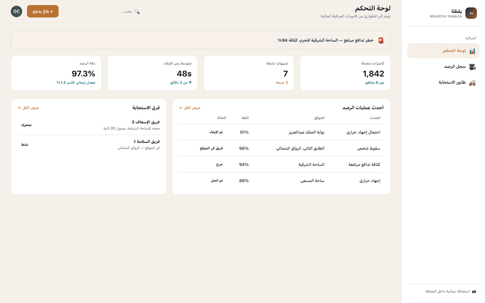485x303 pixels.
Task: Click the 94% confidence value in table
Action: coord(244,164)
